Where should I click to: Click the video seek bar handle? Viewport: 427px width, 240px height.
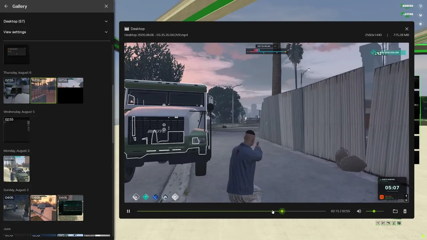(282, 211)
